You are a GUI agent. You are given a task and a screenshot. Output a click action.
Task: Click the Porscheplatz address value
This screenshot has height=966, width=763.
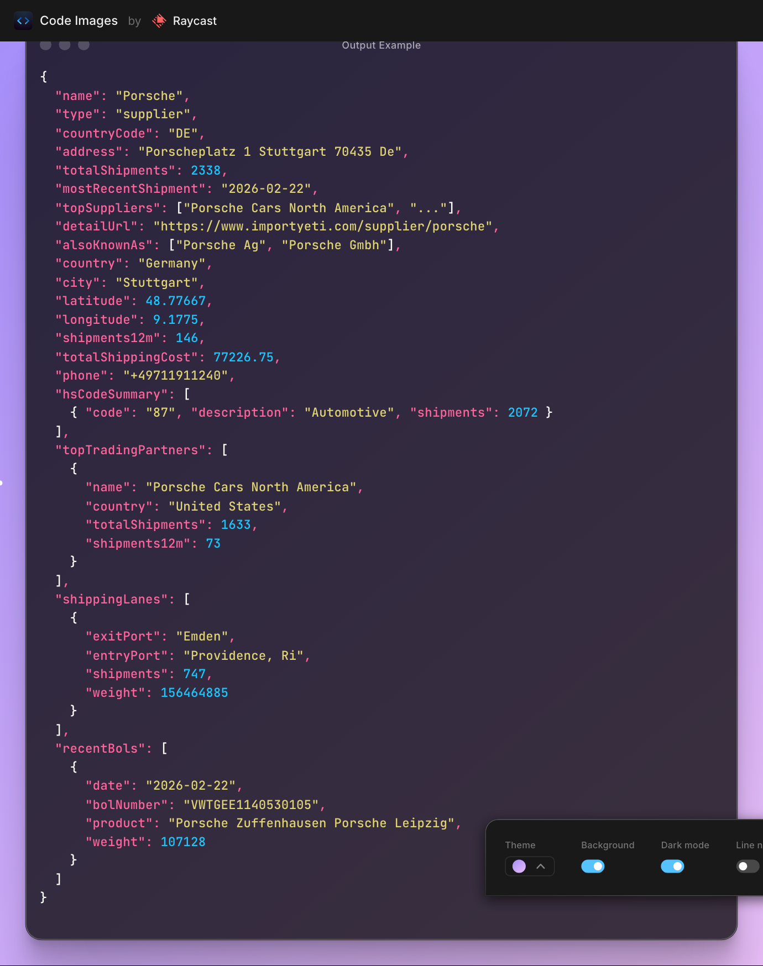(x=270, y=152)
